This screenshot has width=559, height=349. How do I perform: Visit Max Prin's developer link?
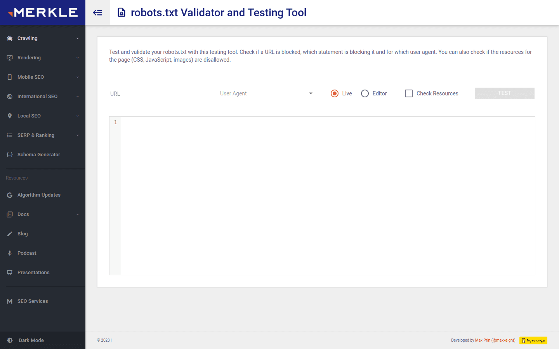coord(483,340)
